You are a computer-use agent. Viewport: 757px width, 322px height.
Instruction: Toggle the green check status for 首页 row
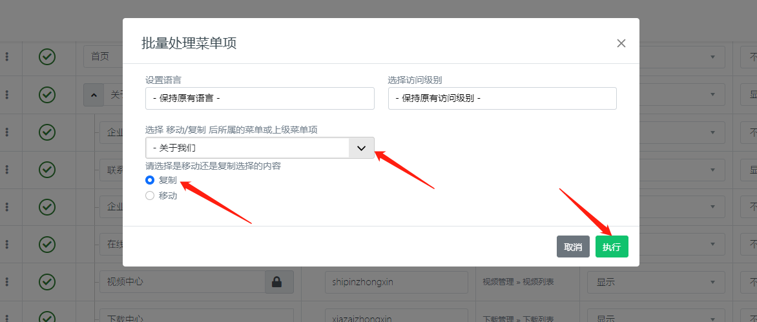(x=47, y=57)
